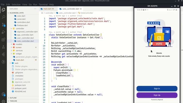This screenshot has height=103, width=183.
Task: Switch to the main.dart editor tab
Action: click(48, 9)
